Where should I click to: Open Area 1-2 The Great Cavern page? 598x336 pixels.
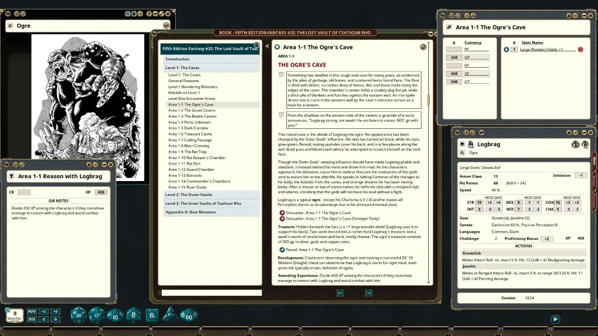point(192,111)
